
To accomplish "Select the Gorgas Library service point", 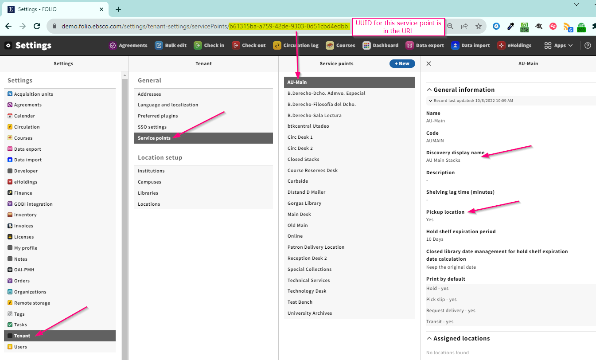I will tap(304, 203).
